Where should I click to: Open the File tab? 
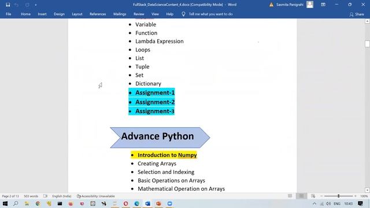tap(9, 14)
